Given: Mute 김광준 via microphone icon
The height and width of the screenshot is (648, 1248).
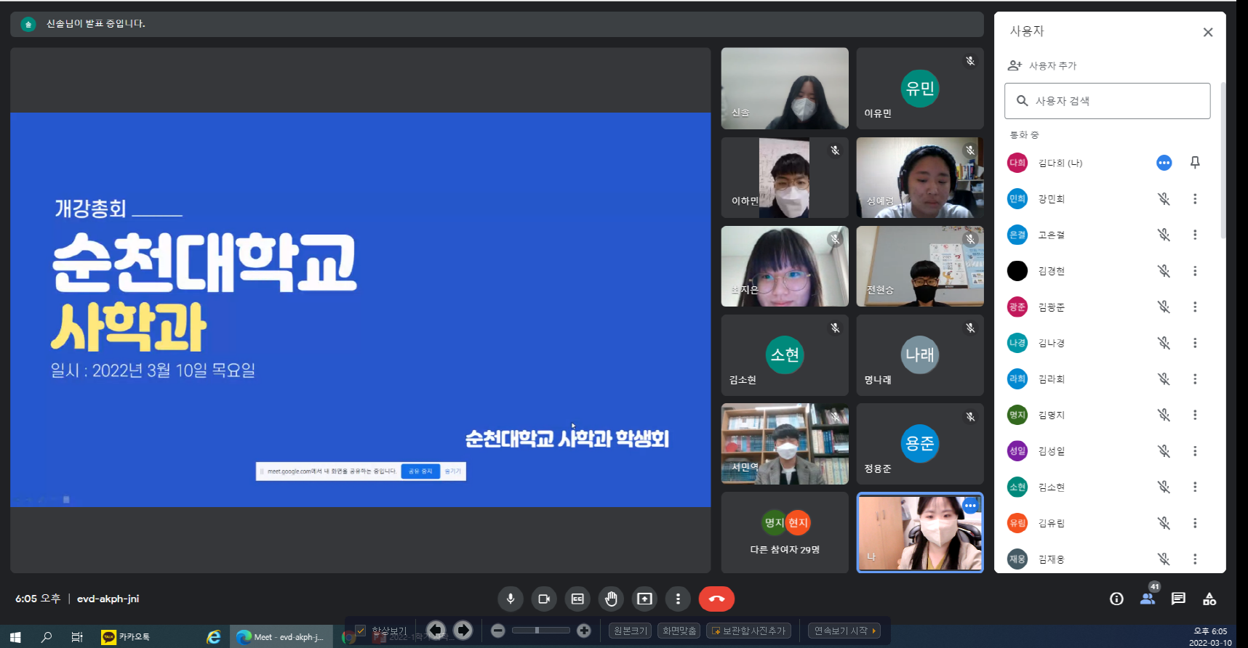Looking at the screenshot, I should pyautogui.click(x=1164, y=307).
